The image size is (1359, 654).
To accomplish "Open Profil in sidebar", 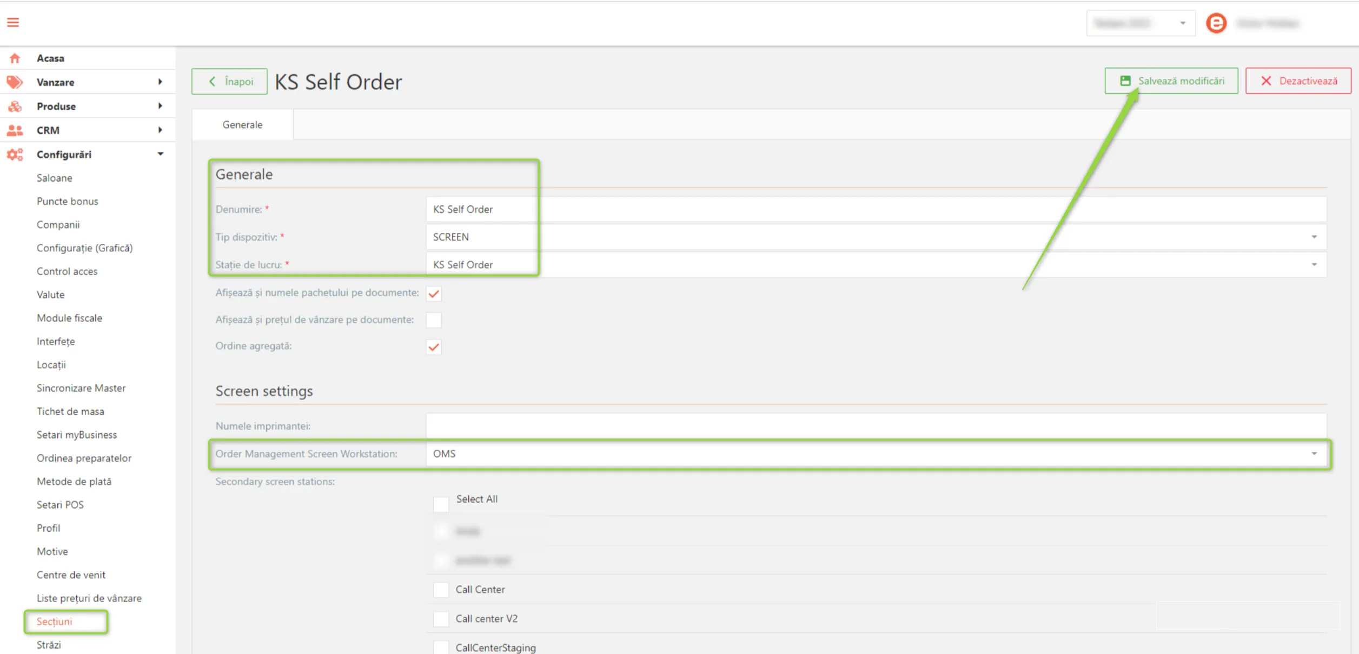I will 48,528.
